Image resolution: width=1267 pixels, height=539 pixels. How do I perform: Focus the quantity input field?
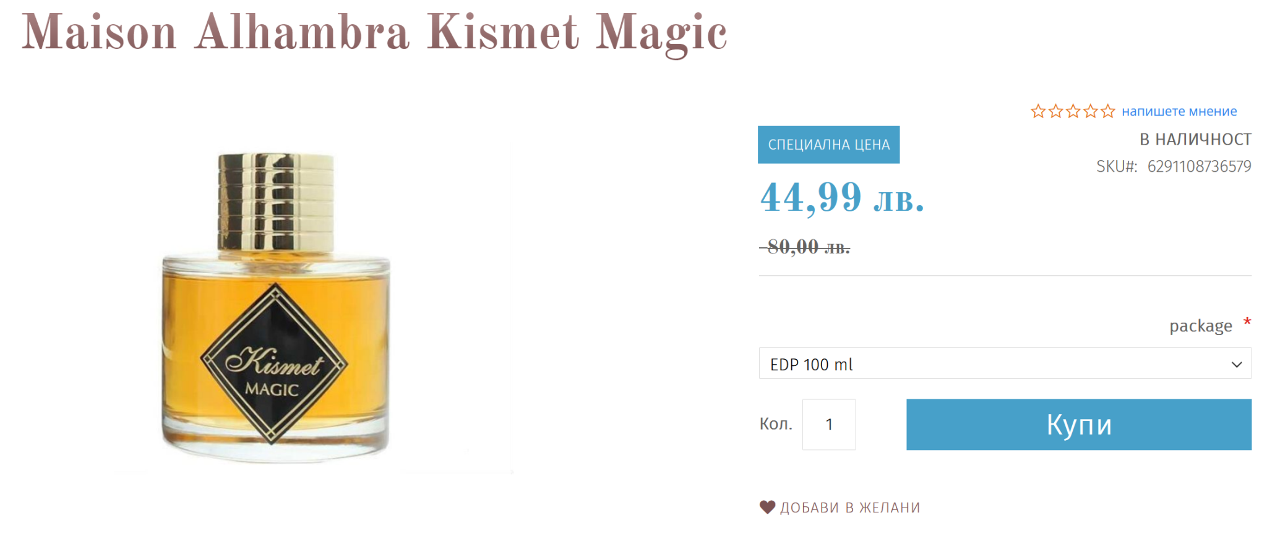coord(829,424)
